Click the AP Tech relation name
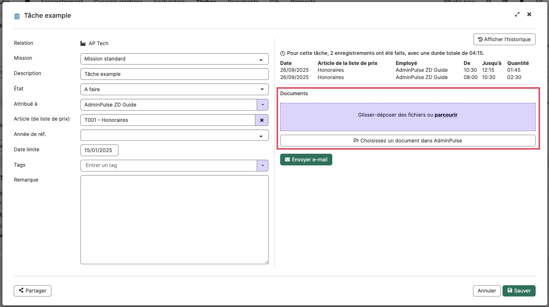Screen dimensions: 549x307 pyautogui.click(x=99, y=44)
